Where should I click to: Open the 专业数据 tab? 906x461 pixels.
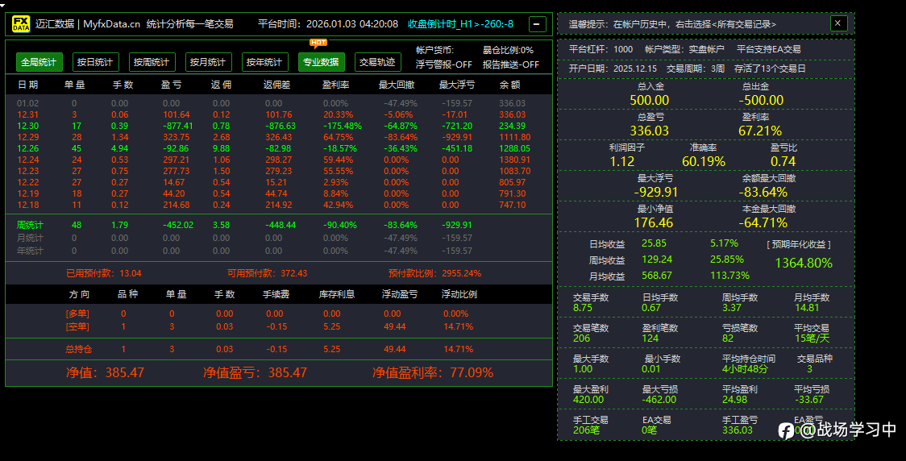[x=322, y=62]
